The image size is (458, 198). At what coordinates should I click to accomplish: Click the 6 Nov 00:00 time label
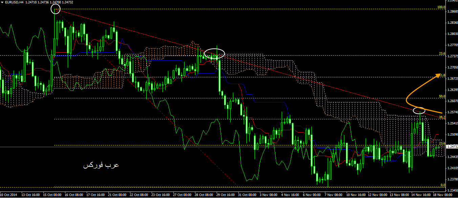click(x=312, y=195)
